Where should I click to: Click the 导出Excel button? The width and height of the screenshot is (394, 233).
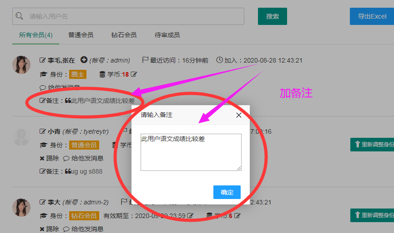coord(372,16)
